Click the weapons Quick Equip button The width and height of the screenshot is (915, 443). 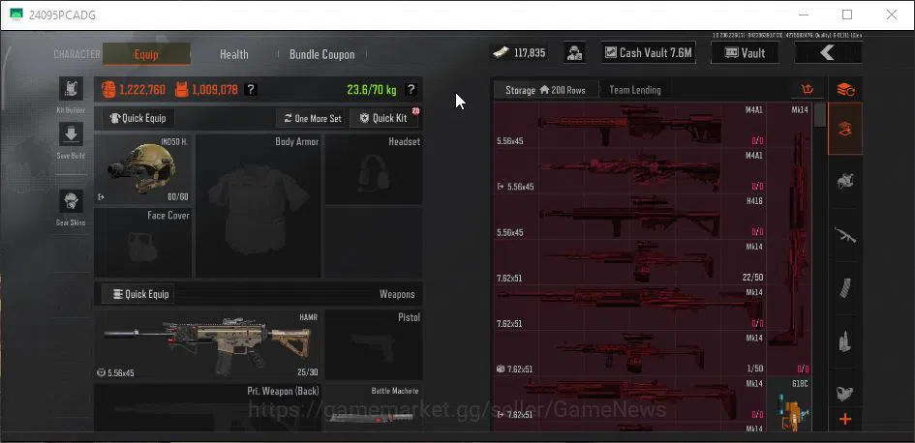(138, 294)
